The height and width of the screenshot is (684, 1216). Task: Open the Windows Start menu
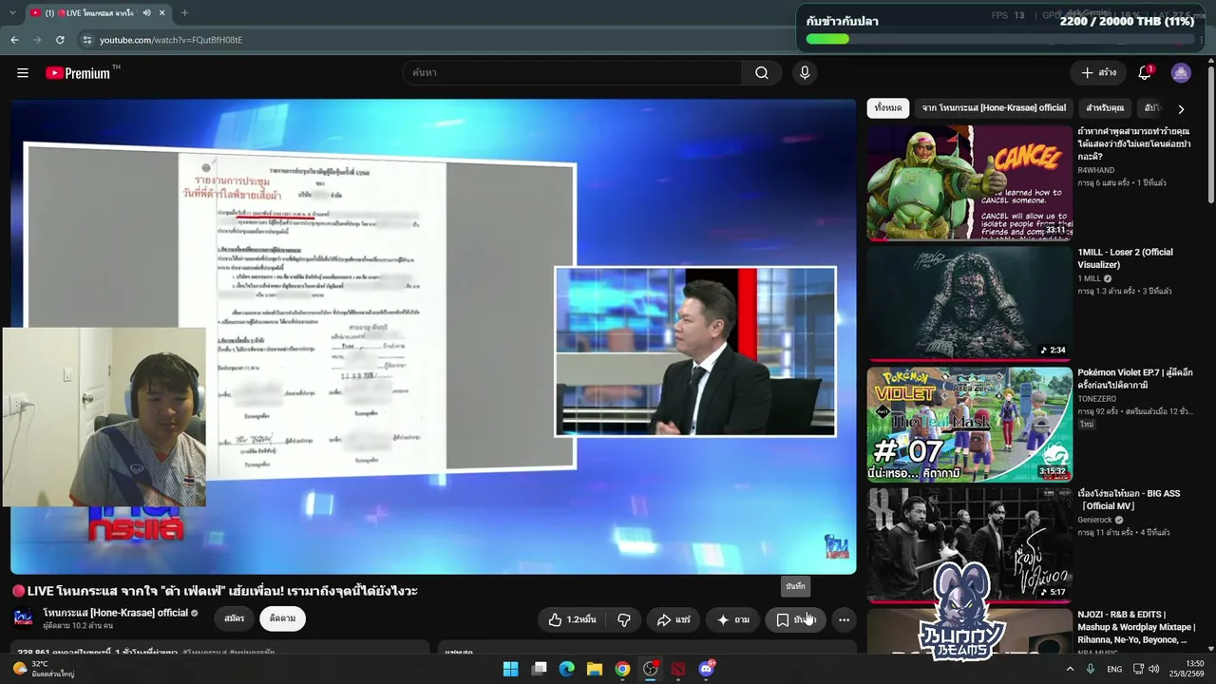pyautogui.click(x=510, y=669)
